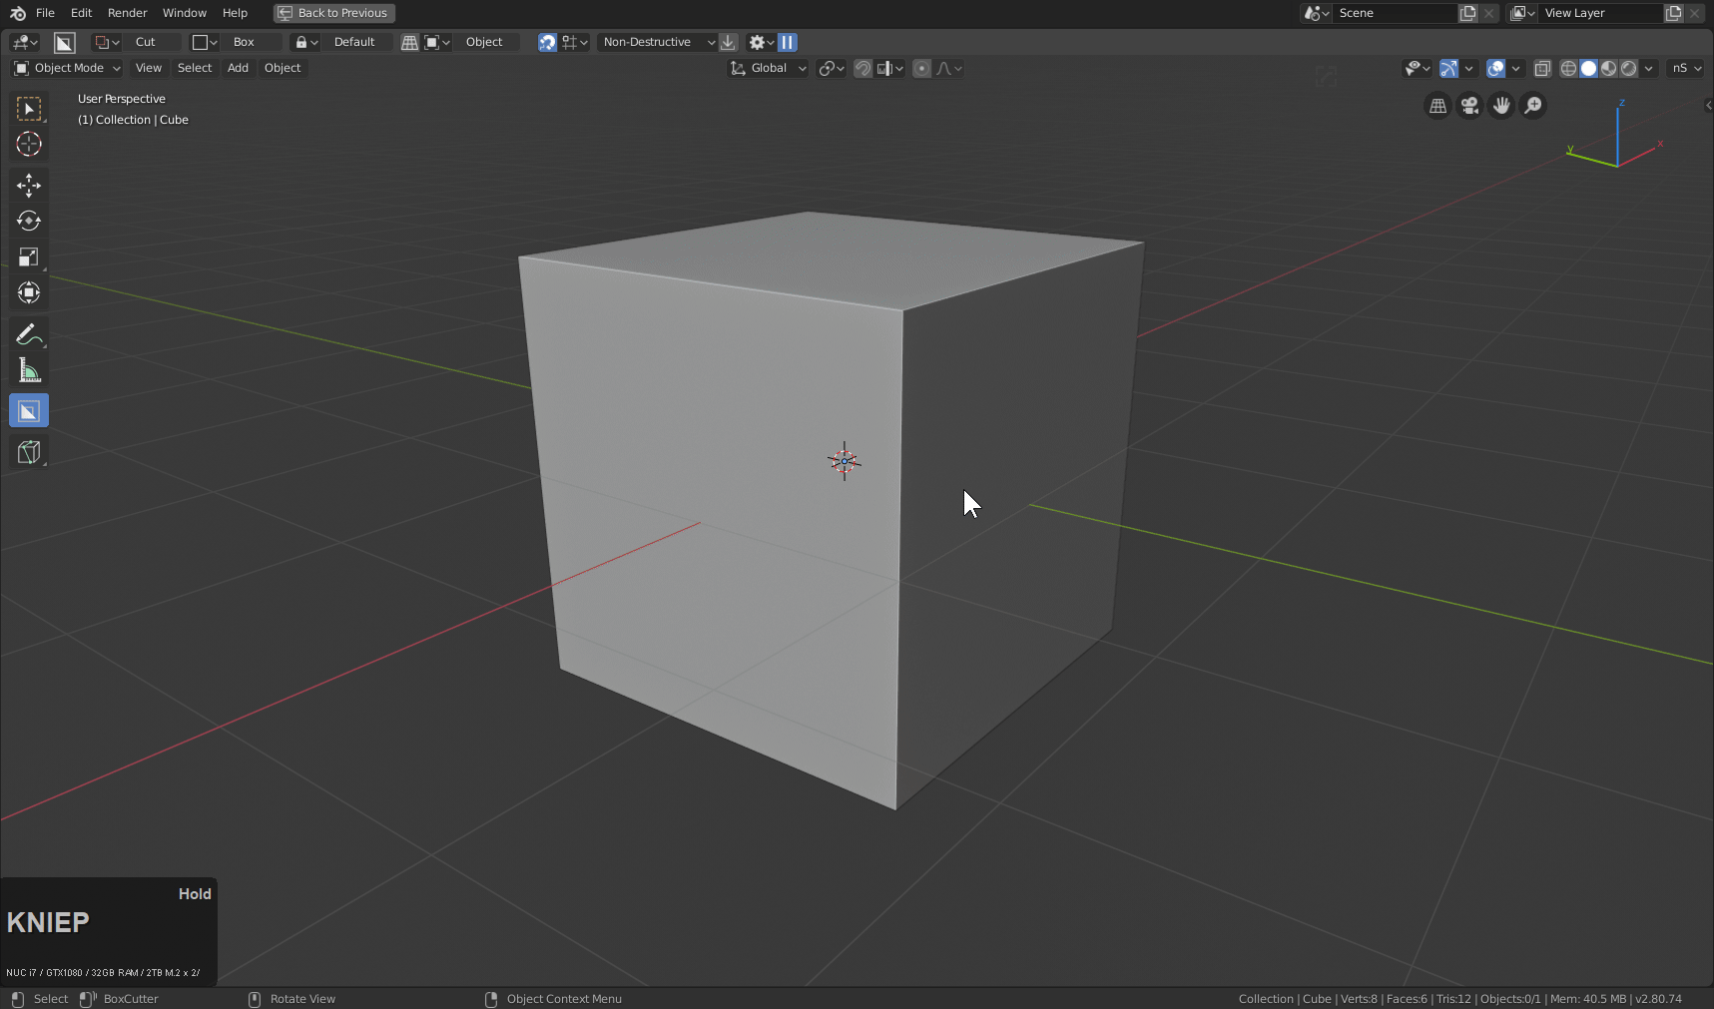The image size is (1714, 1009).
Task: Activate the Rotate tool
Action: click(29, 221)
